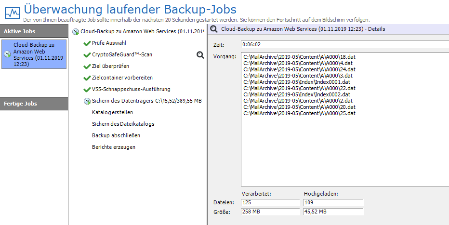Open the Aktive Jobs section header
Viewport: 449px width, 225px height.
34,31
